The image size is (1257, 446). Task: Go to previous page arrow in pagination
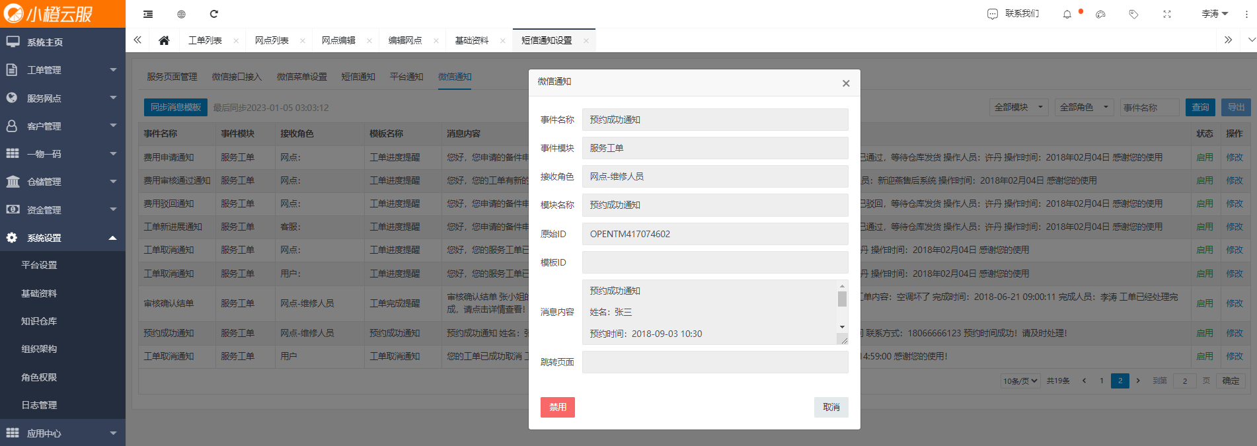[1084, 381]
